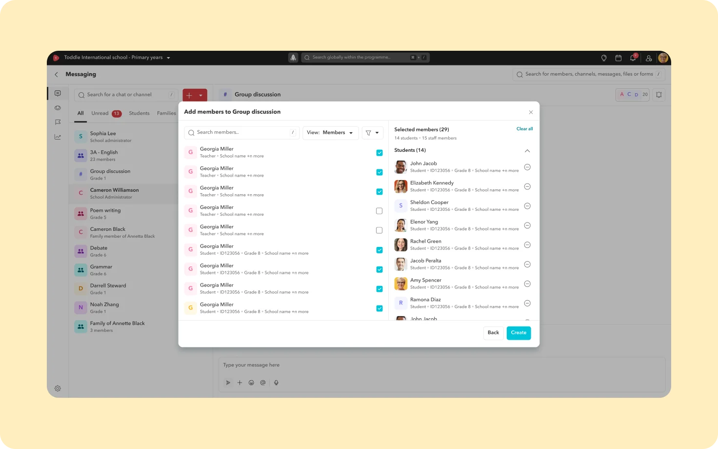718x449 pixels.
Task: Click the Clear all link
Action: click(x=524, y=129)
